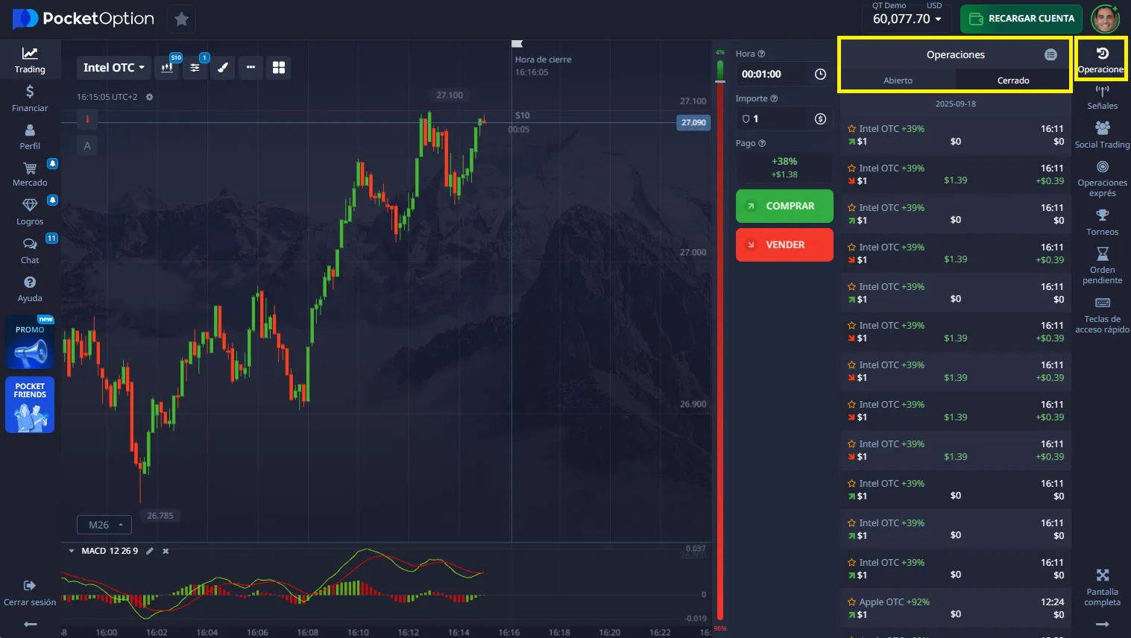The height and width of the screenshot is (638, 1131).
Task: Open the Torneos trophy panel
Action: (x=1102, y=223)
